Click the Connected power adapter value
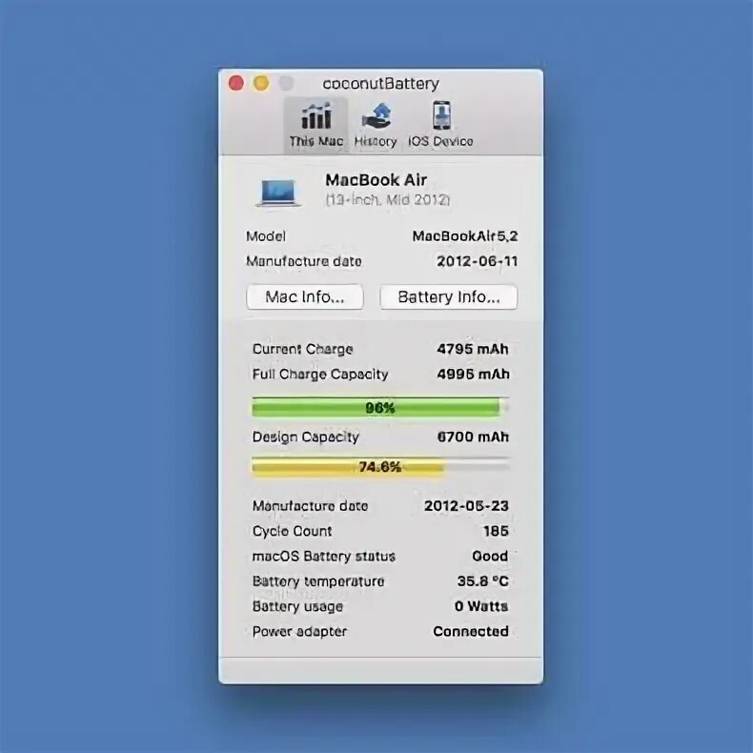This screenshot has height=753, width=753. [471, 631]
